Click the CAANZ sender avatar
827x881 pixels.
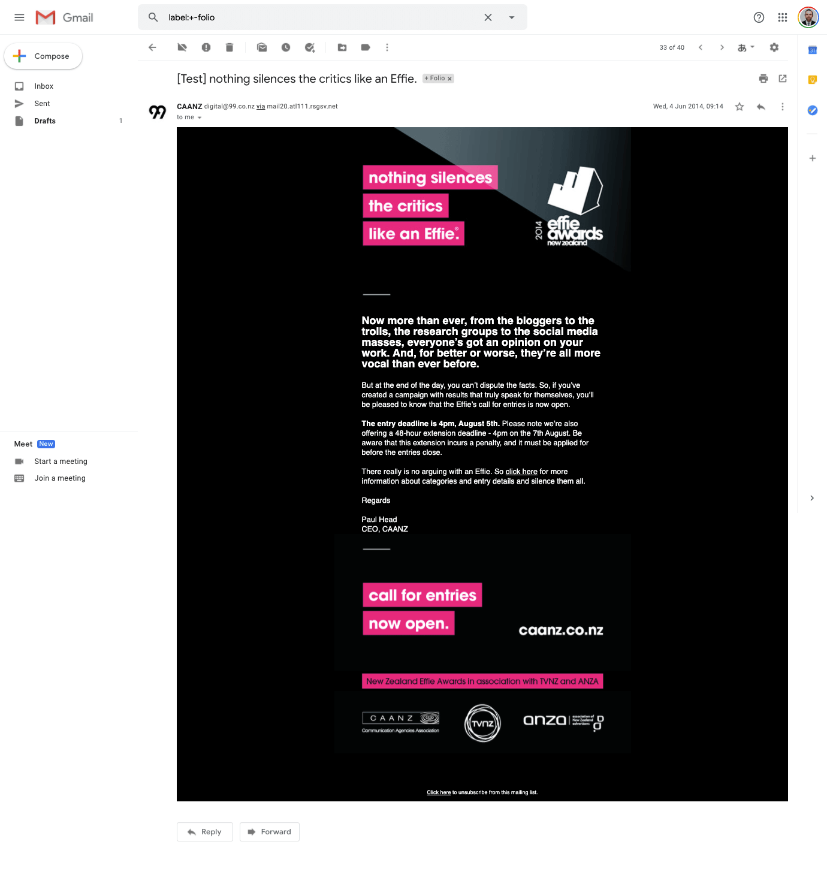coord(158,111)
